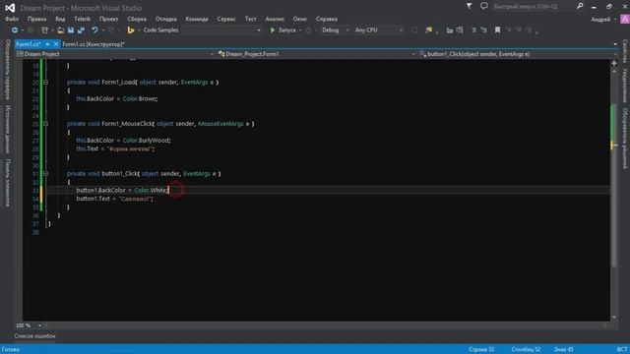
Task: Go to the previous bookmark icon
Action: point(508,30)
